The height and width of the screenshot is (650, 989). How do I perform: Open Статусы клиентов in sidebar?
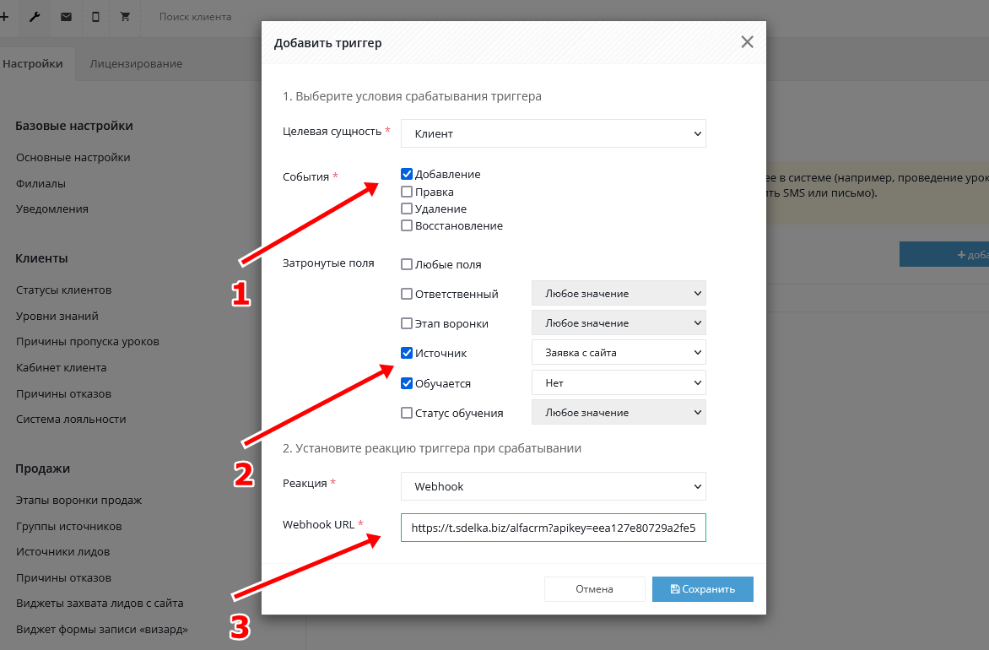64,290
